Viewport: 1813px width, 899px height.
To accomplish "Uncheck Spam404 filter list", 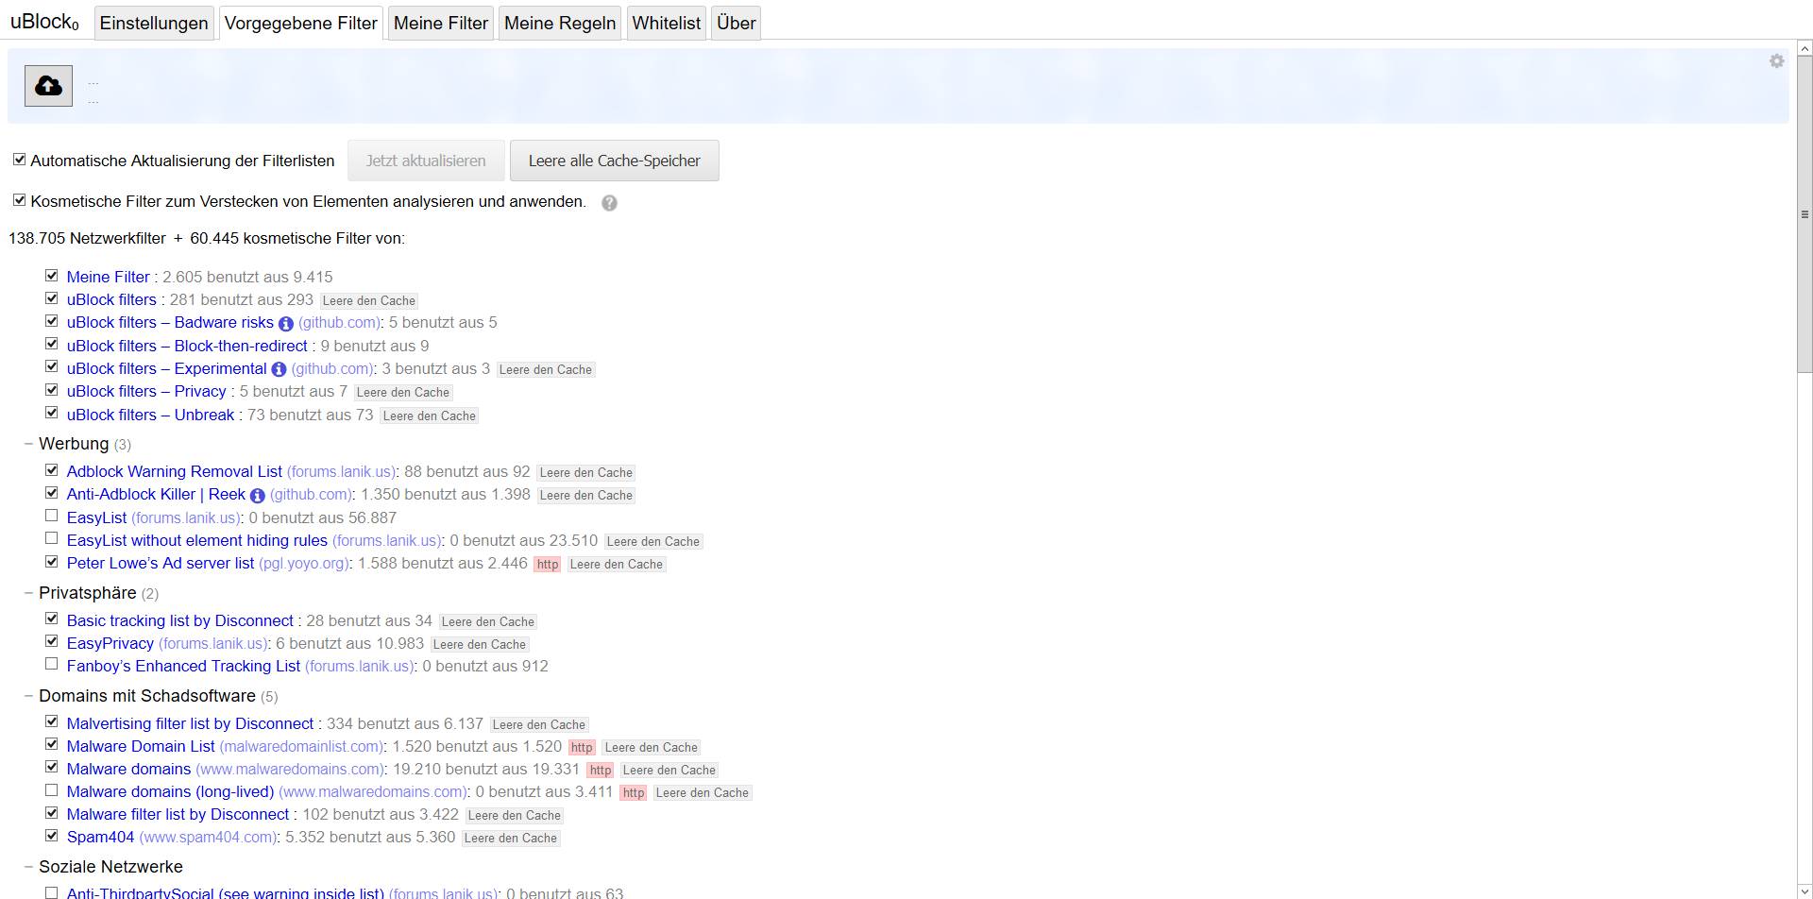I will 52,836.
